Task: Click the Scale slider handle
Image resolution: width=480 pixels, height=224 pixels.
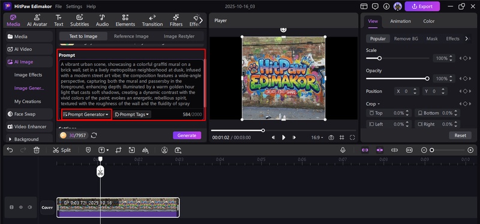Action: tap(379, 58)
